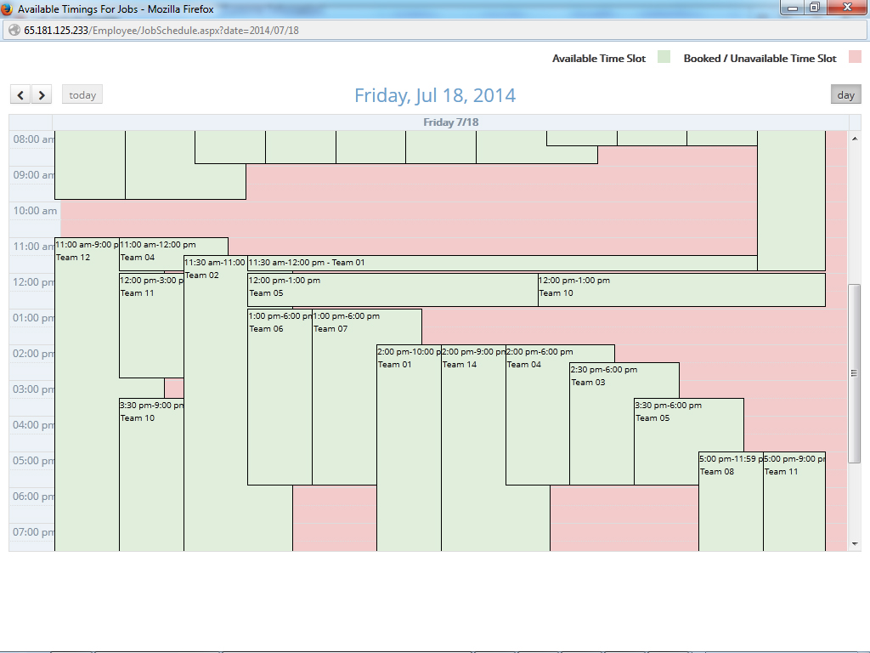The height and width of the screenshot is (653, 870).
Task: Go to previous day with left arrow
Action: [20, 94]
